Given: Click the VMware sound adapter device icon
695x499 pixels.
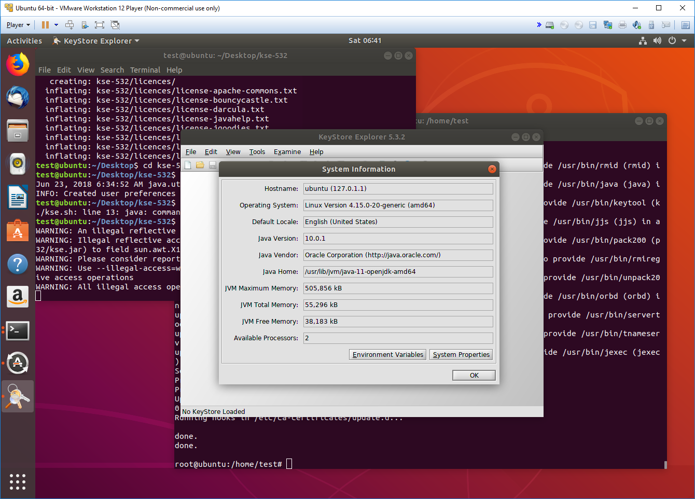Looking at the screenshot, I should point(637,24).
